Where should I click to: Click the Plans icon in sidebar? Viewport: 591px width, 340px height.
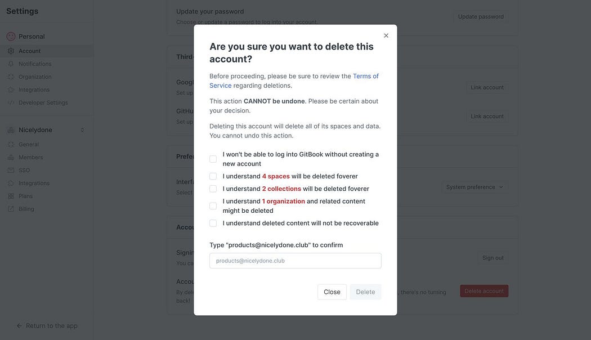coord(11,196)
